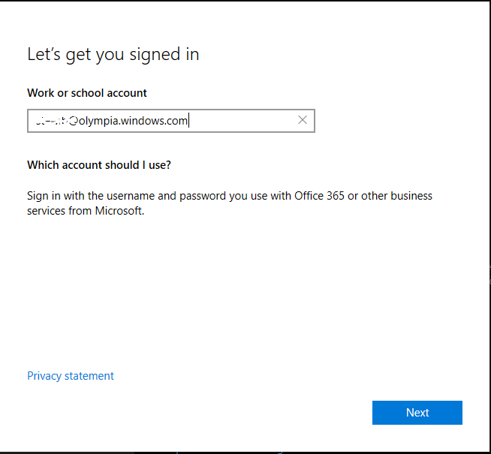This screenshot has height=454, width=491.
Task: Select the "Work or school account" label
Action: [x=87, y=93]
